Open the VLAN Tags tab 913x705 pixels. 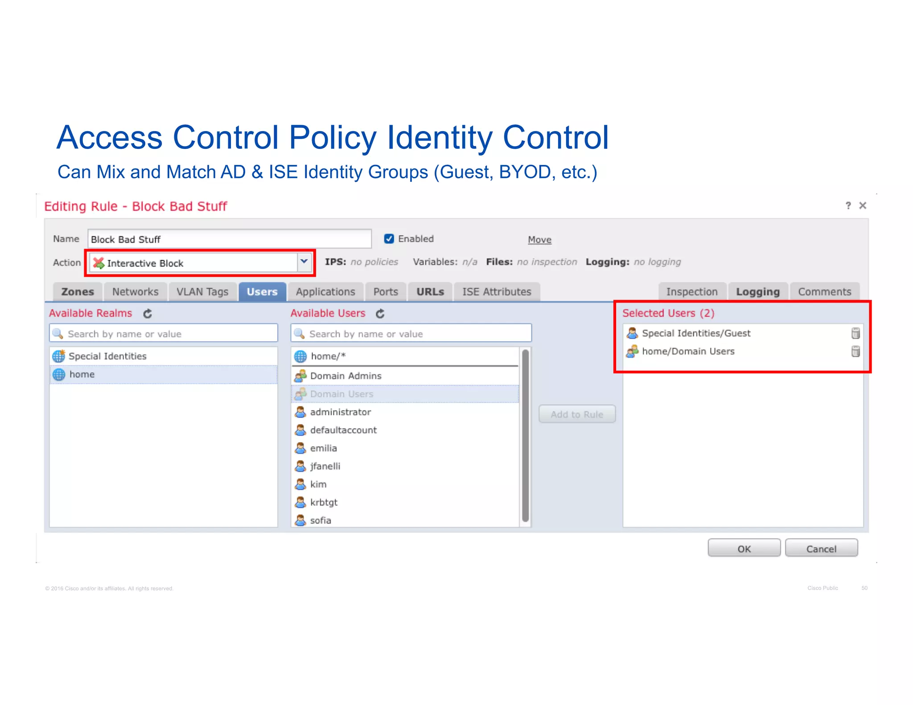tap(202, 292)
